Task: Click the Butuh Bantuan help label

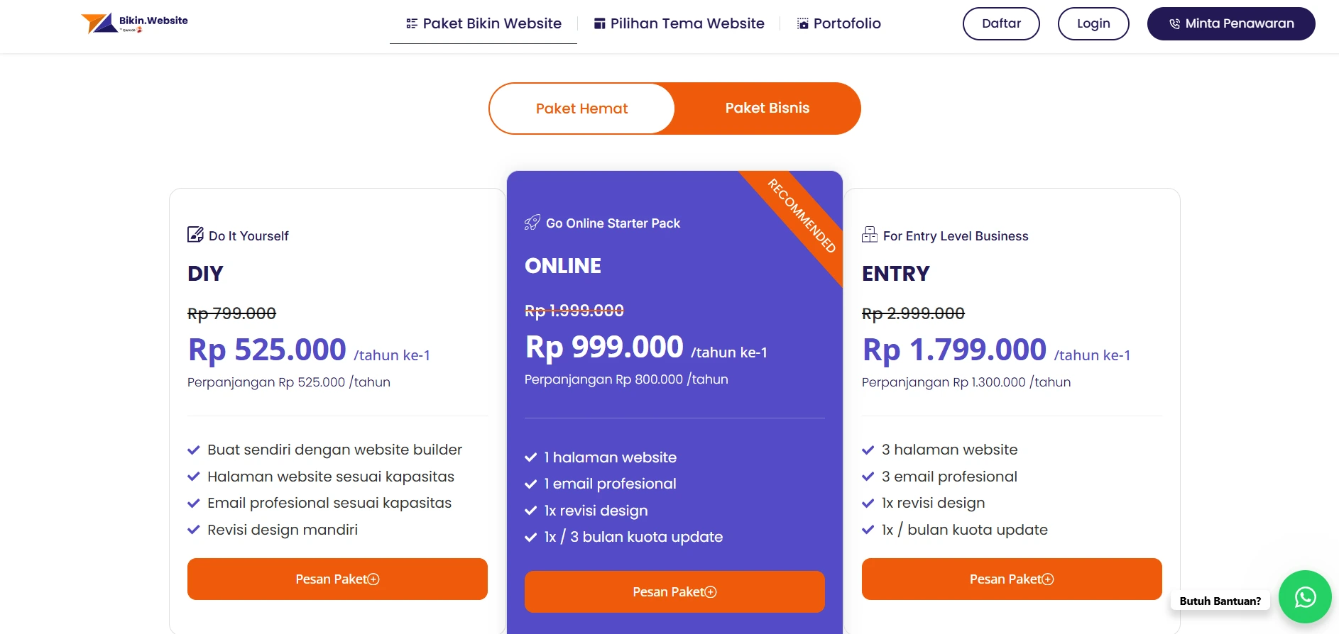Action: click(1220, 601)
